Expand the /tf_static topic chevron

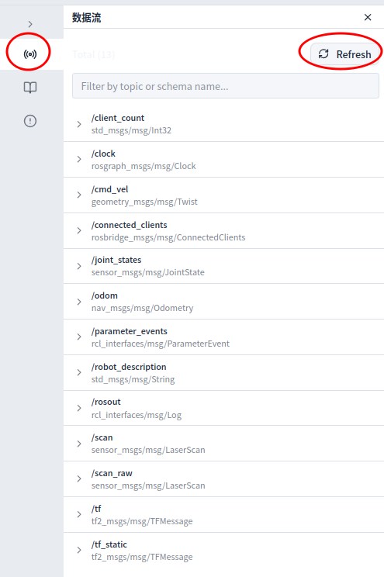click(79, 550)
